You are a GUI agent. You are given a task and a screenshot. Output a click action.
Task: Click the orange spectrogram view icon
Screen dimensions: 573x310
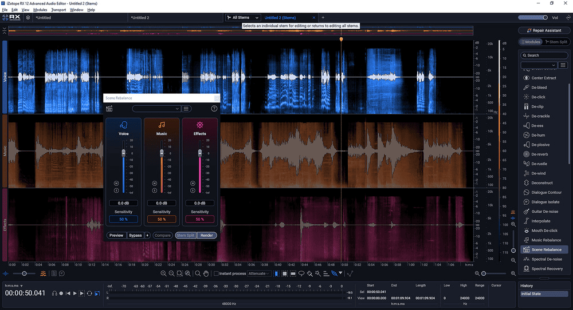(43, 273)
